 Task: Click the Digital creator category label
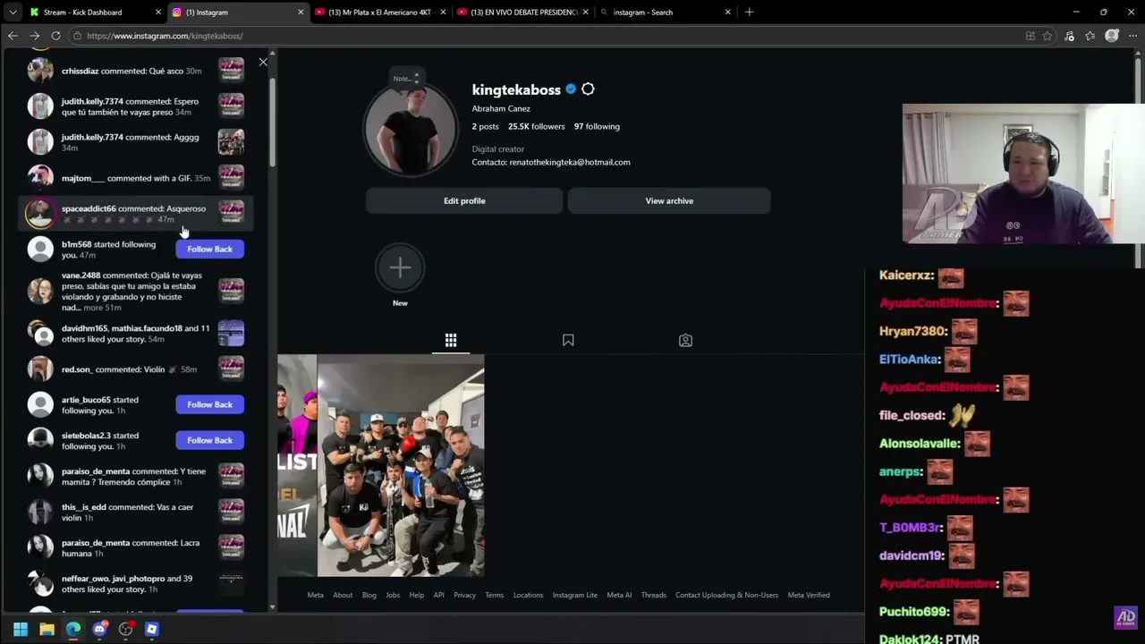click(498, 149)
